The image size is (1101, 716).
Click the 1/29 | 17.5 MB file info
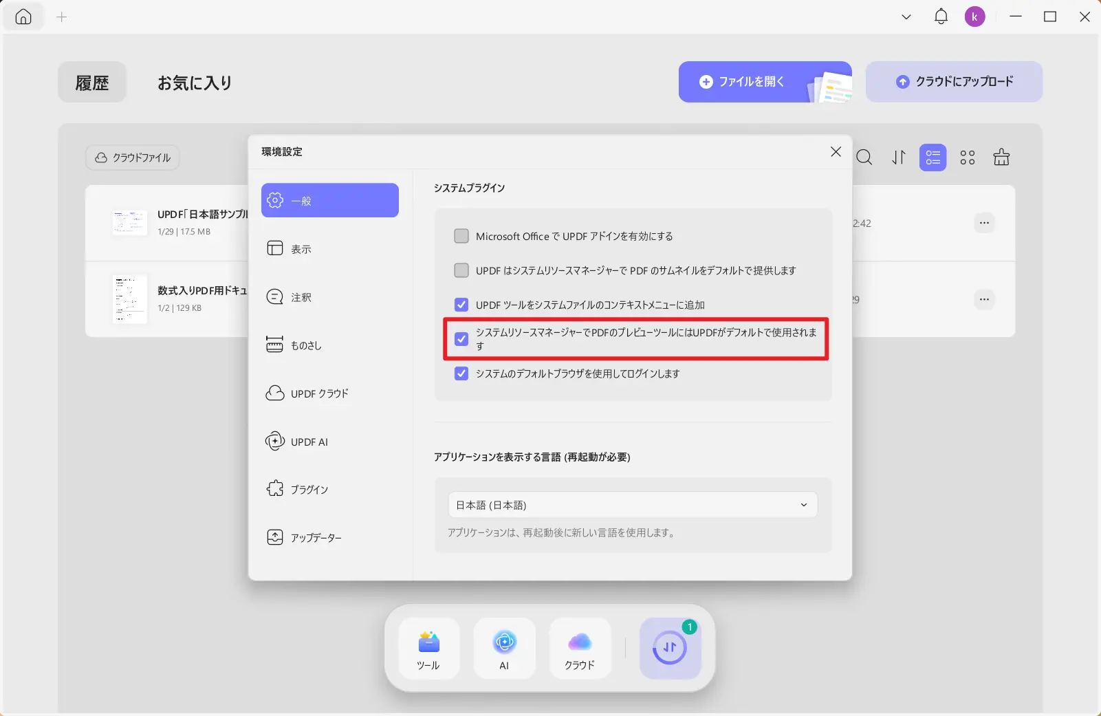point(184,232)
